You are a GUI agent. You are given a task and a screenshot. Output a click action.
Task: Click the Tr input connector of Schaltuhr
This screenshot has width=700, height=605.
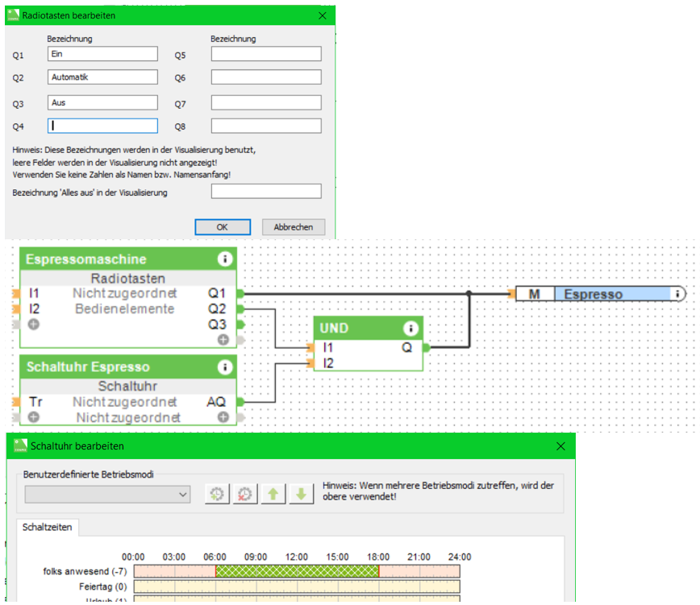pos(16,402)
